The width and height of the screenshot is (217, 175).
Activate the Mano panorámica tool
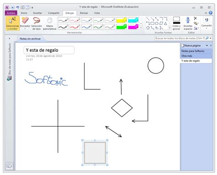coord(49,23)
